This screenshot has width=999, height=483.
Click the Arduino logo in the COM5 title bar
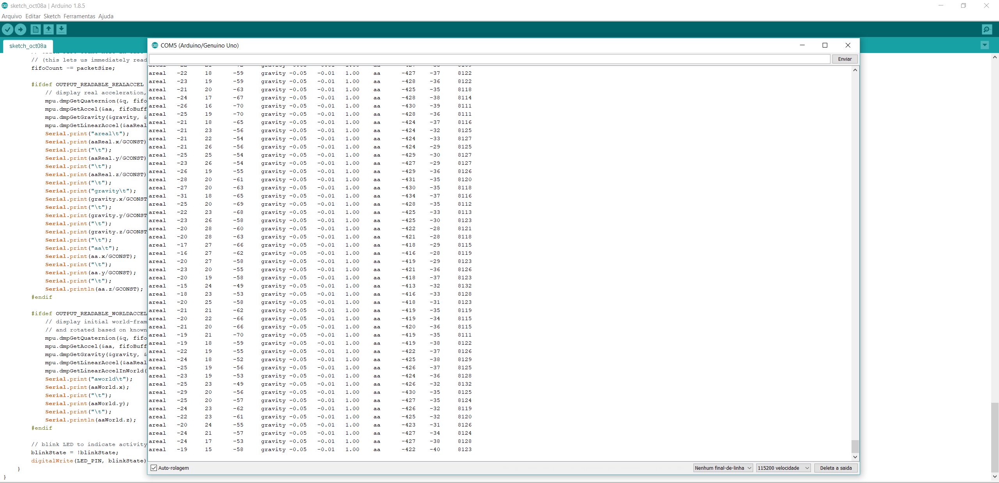155,45
